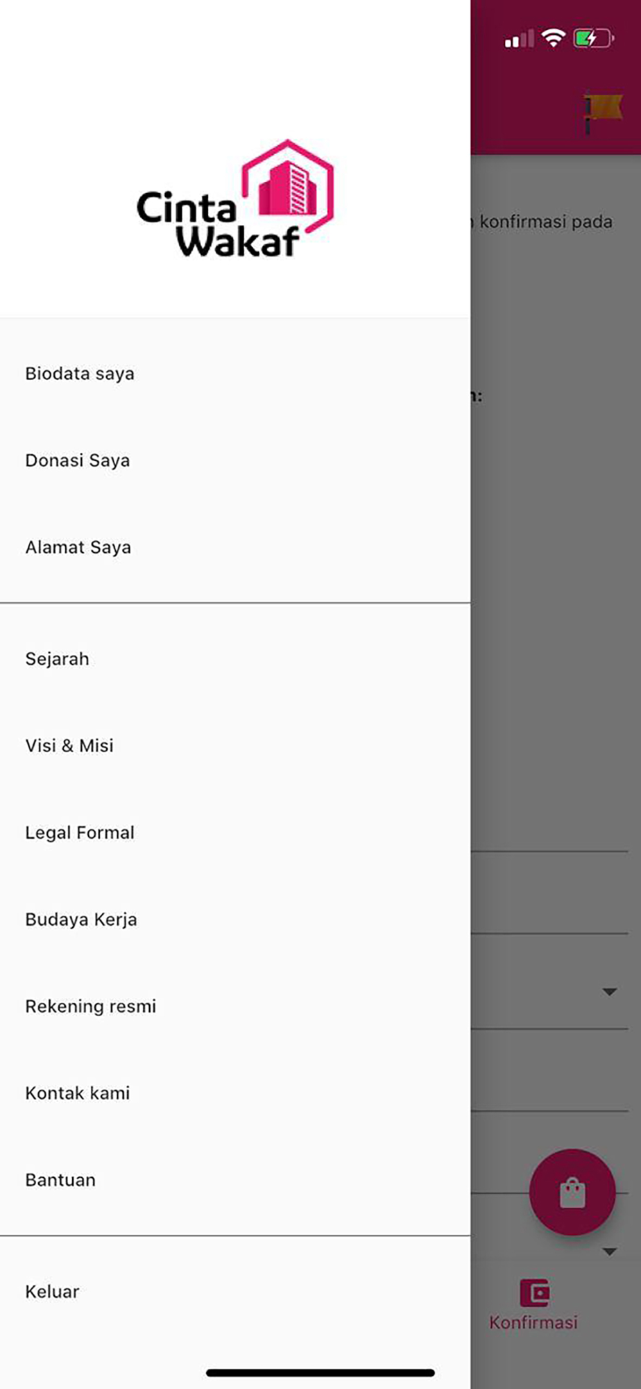Tap the Cinta Wakaf logo
The image size is (641, 1389).
point(235,199)
